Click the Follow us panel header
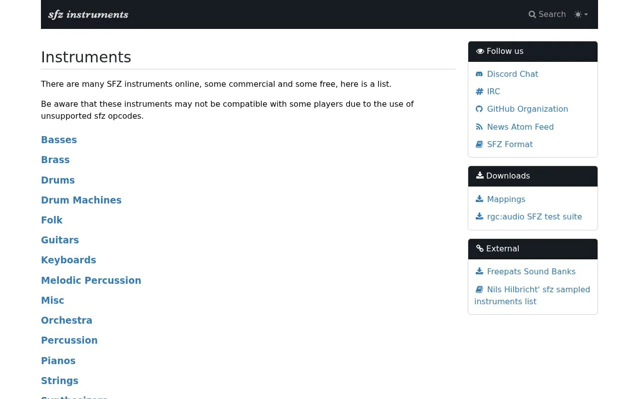The image size is (639, 399). point(533,51)
